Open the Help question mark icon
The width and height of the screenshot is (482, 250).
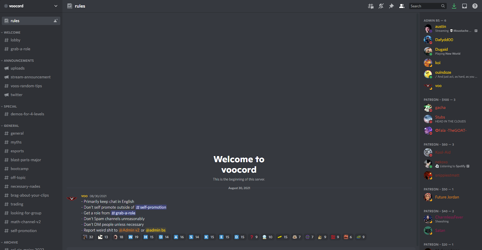point(475,6)
